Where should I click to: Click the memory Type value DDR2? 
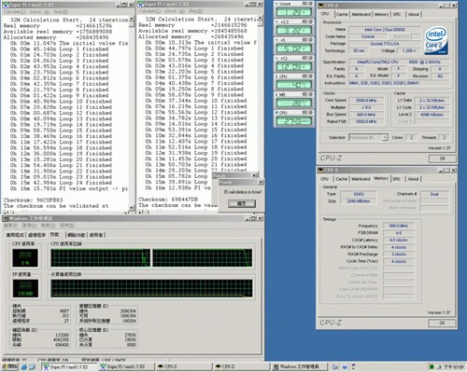(x=359, y=194)
